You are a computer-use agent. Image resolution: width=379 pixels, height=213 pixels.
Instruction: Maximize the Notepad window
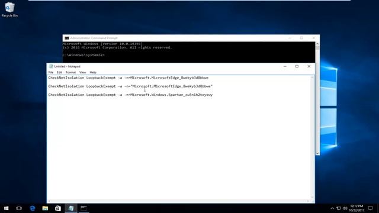[x=297, y=66]
